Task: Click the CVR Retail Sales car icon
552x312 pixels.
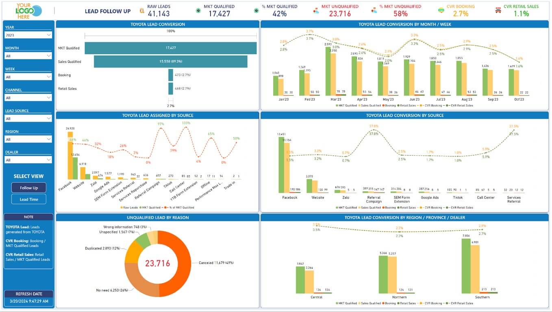Action: click(x=498, y=11)
